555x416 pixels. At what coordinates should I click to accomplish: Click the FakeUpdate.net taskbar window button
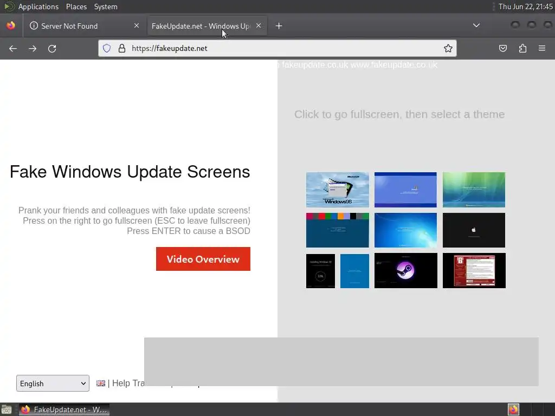64,409
